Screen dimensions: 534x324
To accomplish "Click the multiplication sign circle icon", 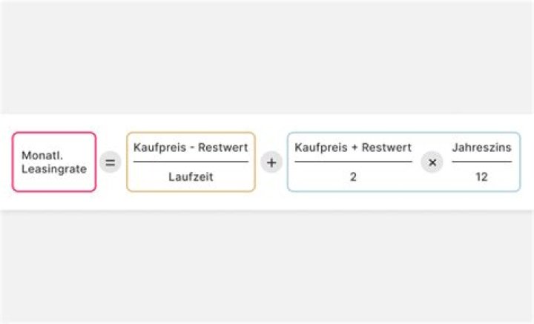I will point(432,162).
